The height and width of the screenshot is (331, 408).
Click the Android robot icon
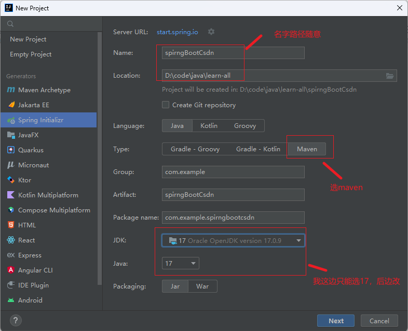tap(11, 300)
